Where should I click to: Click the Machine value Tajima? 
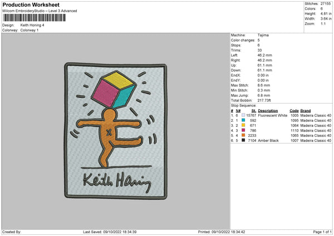click(x=263, y=35)
